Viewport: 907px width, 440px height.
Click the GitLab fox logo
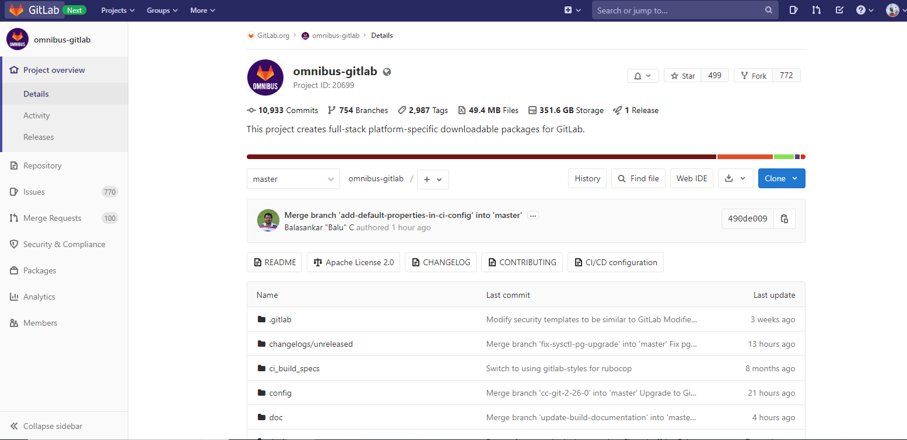pos(16,10)
